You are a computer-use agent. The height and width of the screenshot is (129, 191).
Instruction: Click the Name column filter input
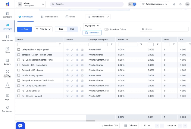[37, 44]
